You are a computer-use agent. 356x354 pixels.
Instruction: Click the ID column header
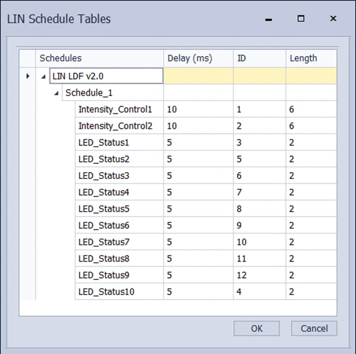click(259, 58)
